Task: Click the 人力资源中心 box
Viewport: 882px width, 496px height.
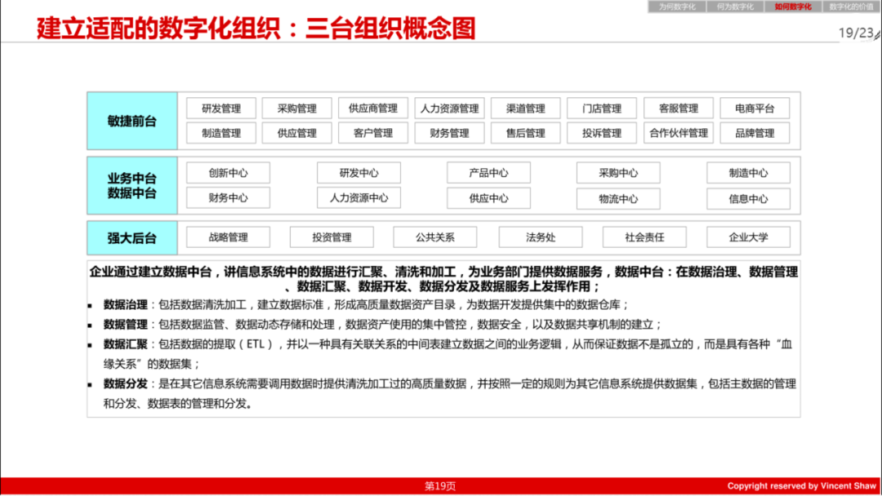Action: click(358, 198)
